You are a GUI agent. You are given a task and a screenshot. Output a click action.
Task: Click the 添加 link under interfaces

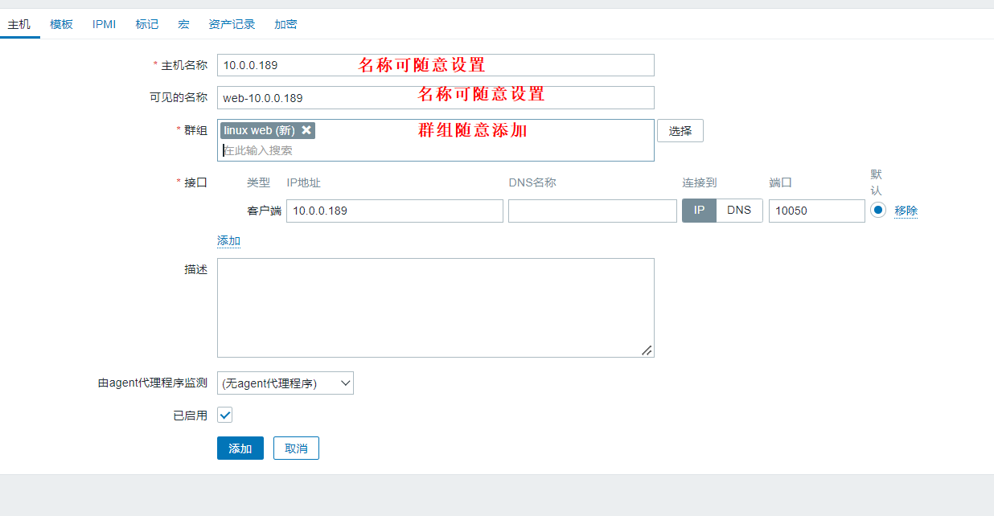(x=228, y=241)
